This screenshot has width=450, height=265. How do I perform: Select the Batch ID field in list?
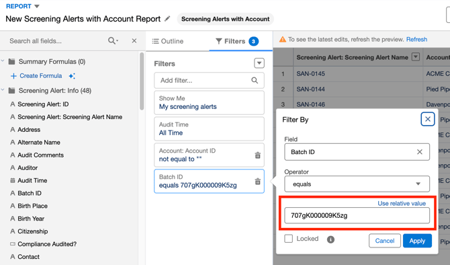30,193
